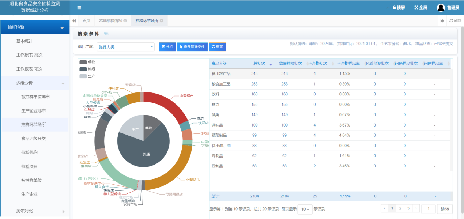Click the 酒类 row label
This screenshot has height=219, width=464.
[215, 115]
